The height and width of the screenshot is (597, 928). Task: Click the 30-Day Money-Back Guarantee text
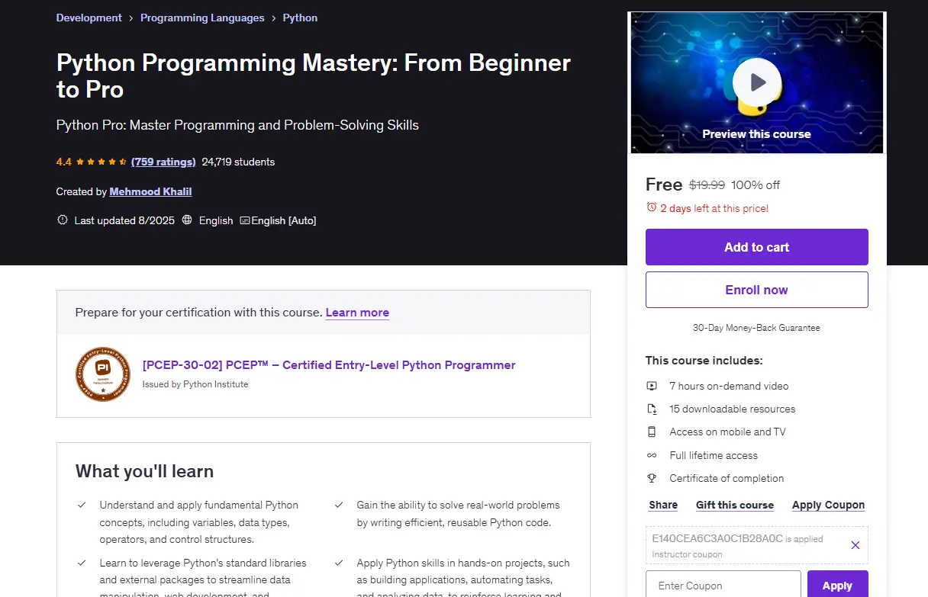pos(756,328)
